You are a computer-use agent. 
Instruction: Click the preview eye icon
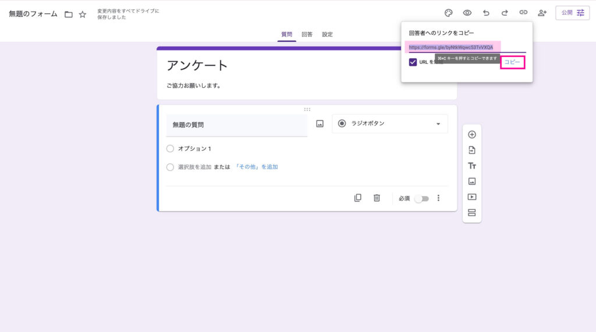tap(467, 13)
